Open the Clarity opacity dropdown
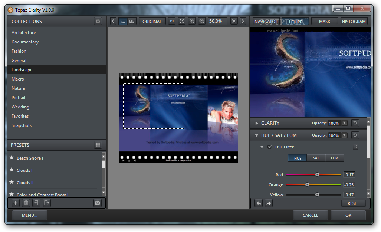Viewport: 381px width, 232px height. click(344, 123)
